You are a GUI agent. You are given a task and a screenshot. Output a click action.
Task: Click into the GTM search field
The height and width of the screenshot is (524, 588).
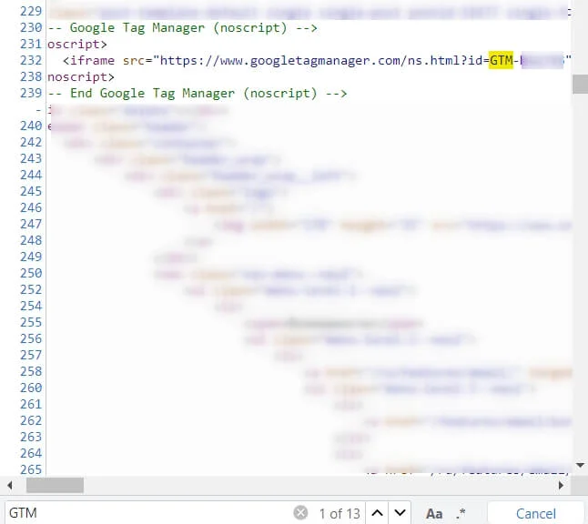pos(146,513)
